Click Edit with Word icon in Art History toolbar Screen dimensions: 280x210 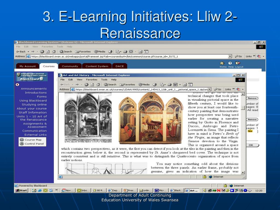click(x=176, y=85)
